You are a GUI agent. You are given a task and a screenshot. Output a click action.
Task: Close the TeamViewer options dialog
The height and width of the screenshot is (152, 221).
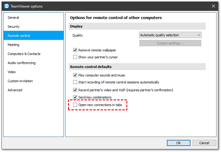[214, 6]
